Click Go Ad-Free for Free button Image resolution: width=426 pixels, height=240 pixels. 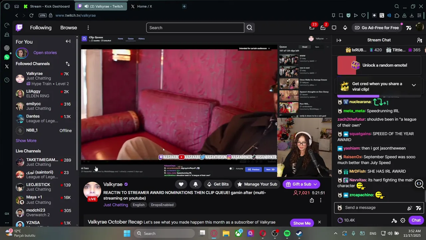tap(376, 28)
